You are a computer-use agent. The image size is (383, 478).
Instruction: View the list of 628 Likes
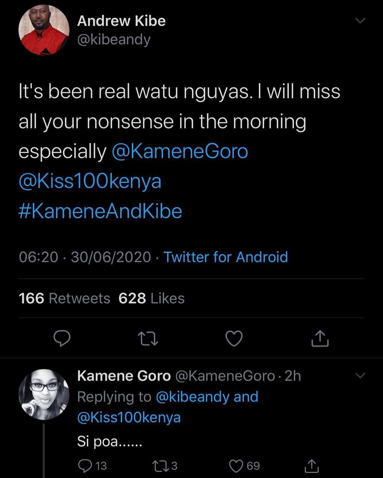[151, 298]
